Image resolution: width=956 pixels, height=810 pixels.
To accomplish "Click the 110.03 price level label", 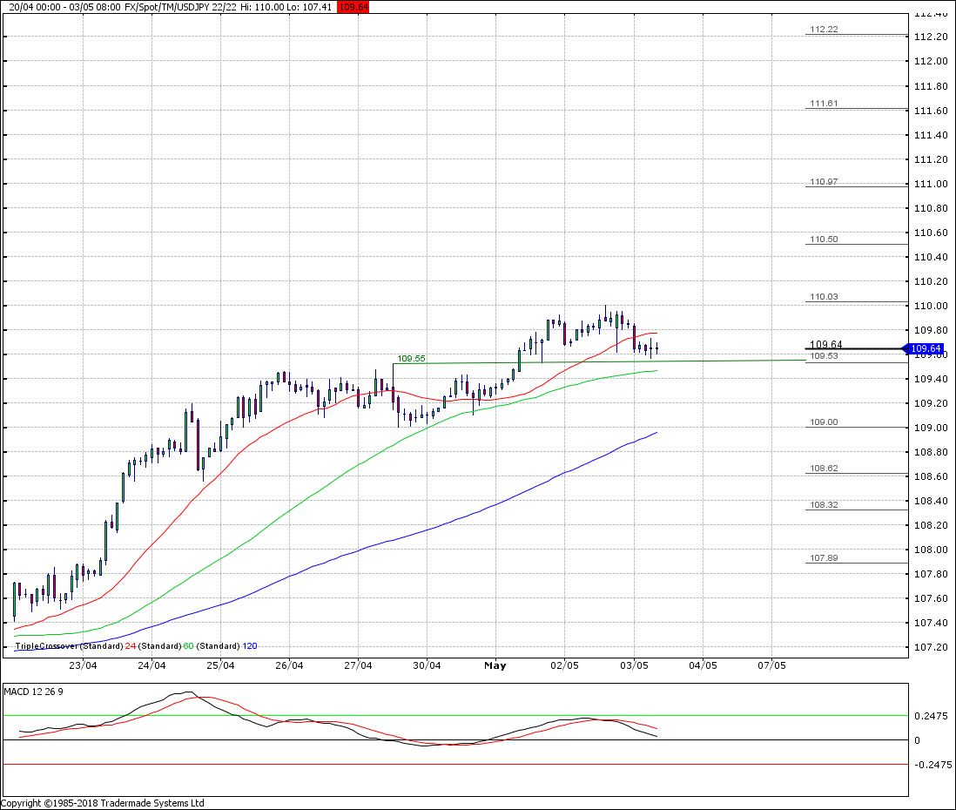I will (824, 297).
